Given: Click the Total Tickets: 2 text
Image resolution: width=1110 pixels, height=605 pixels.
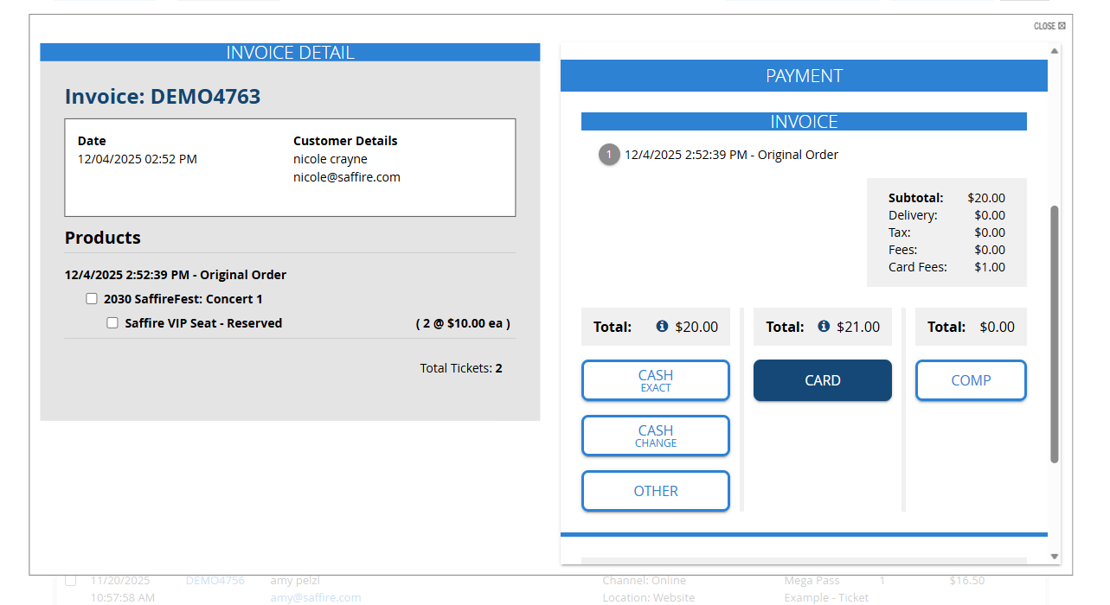Looking at the screenshot, I should 461,368.
